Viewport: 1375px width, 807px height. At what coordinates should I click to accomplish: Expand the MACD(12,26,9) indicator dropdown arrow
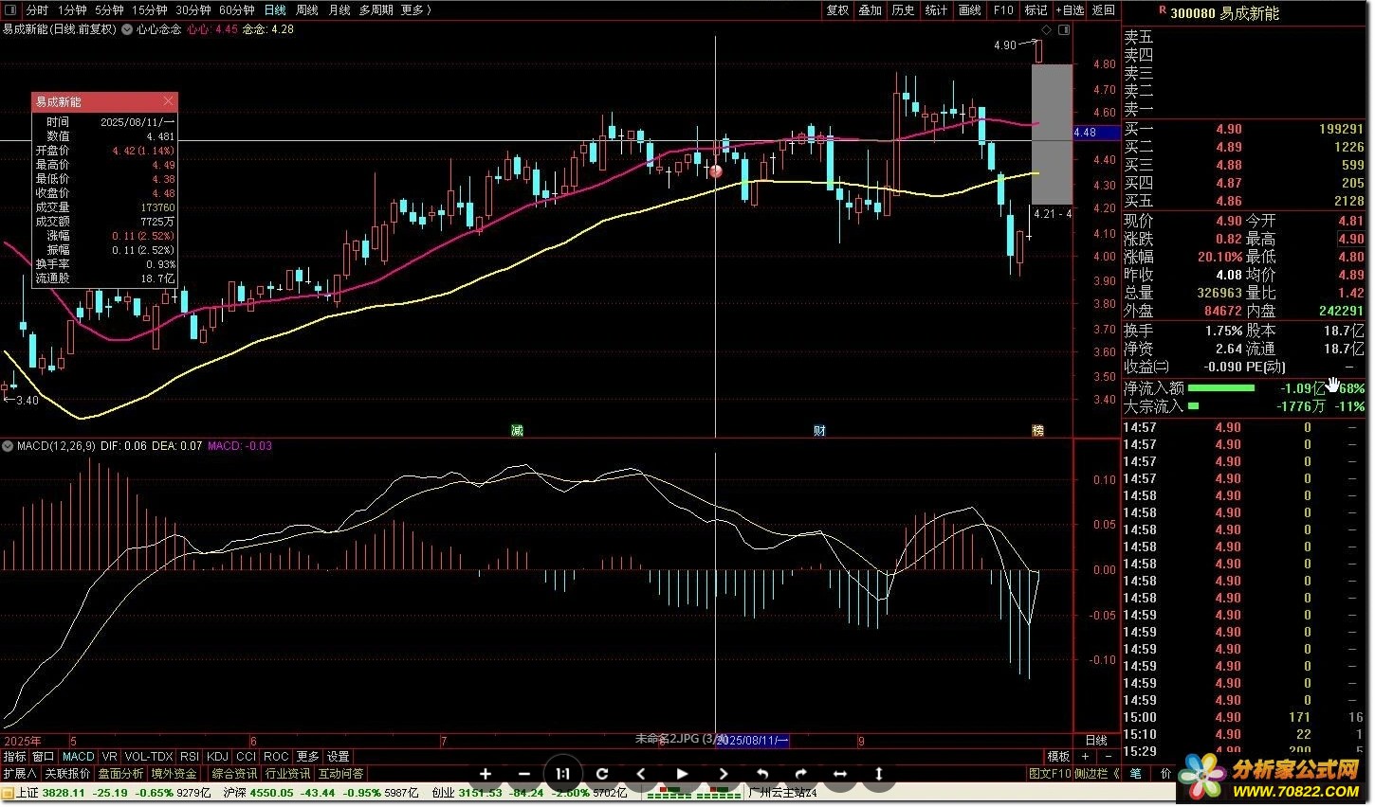click(8, 445)
